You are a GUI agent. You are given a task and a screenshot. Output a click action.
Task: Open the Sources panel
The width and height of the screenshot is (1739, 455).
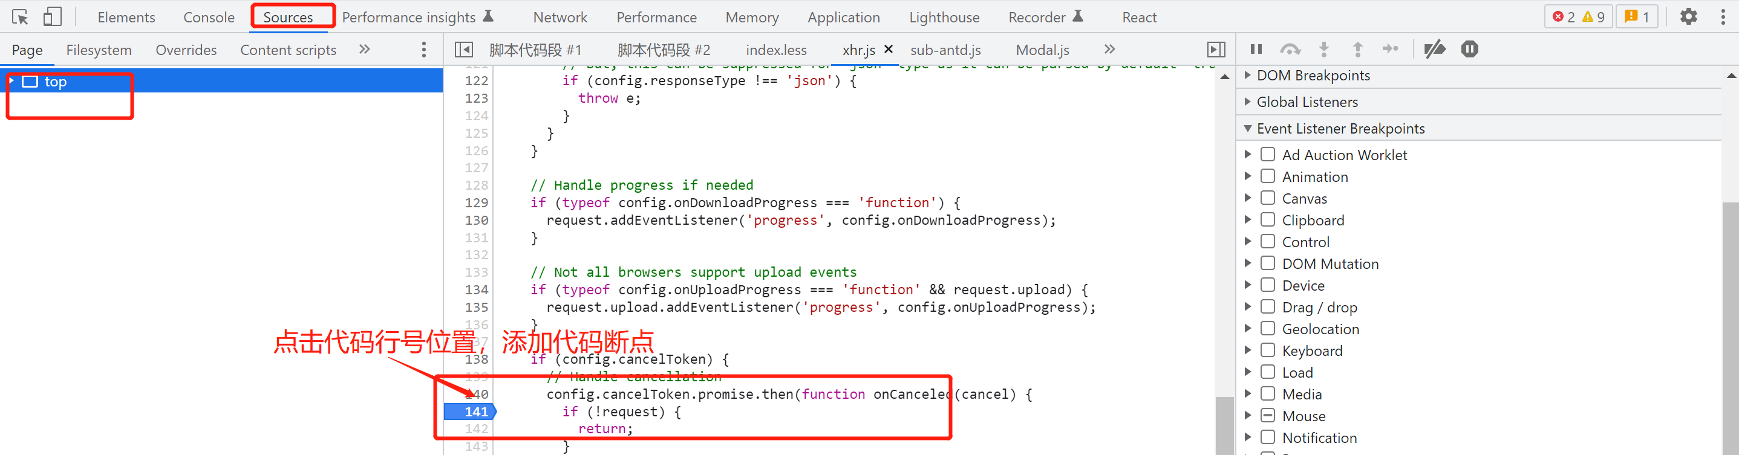(289, 18)
